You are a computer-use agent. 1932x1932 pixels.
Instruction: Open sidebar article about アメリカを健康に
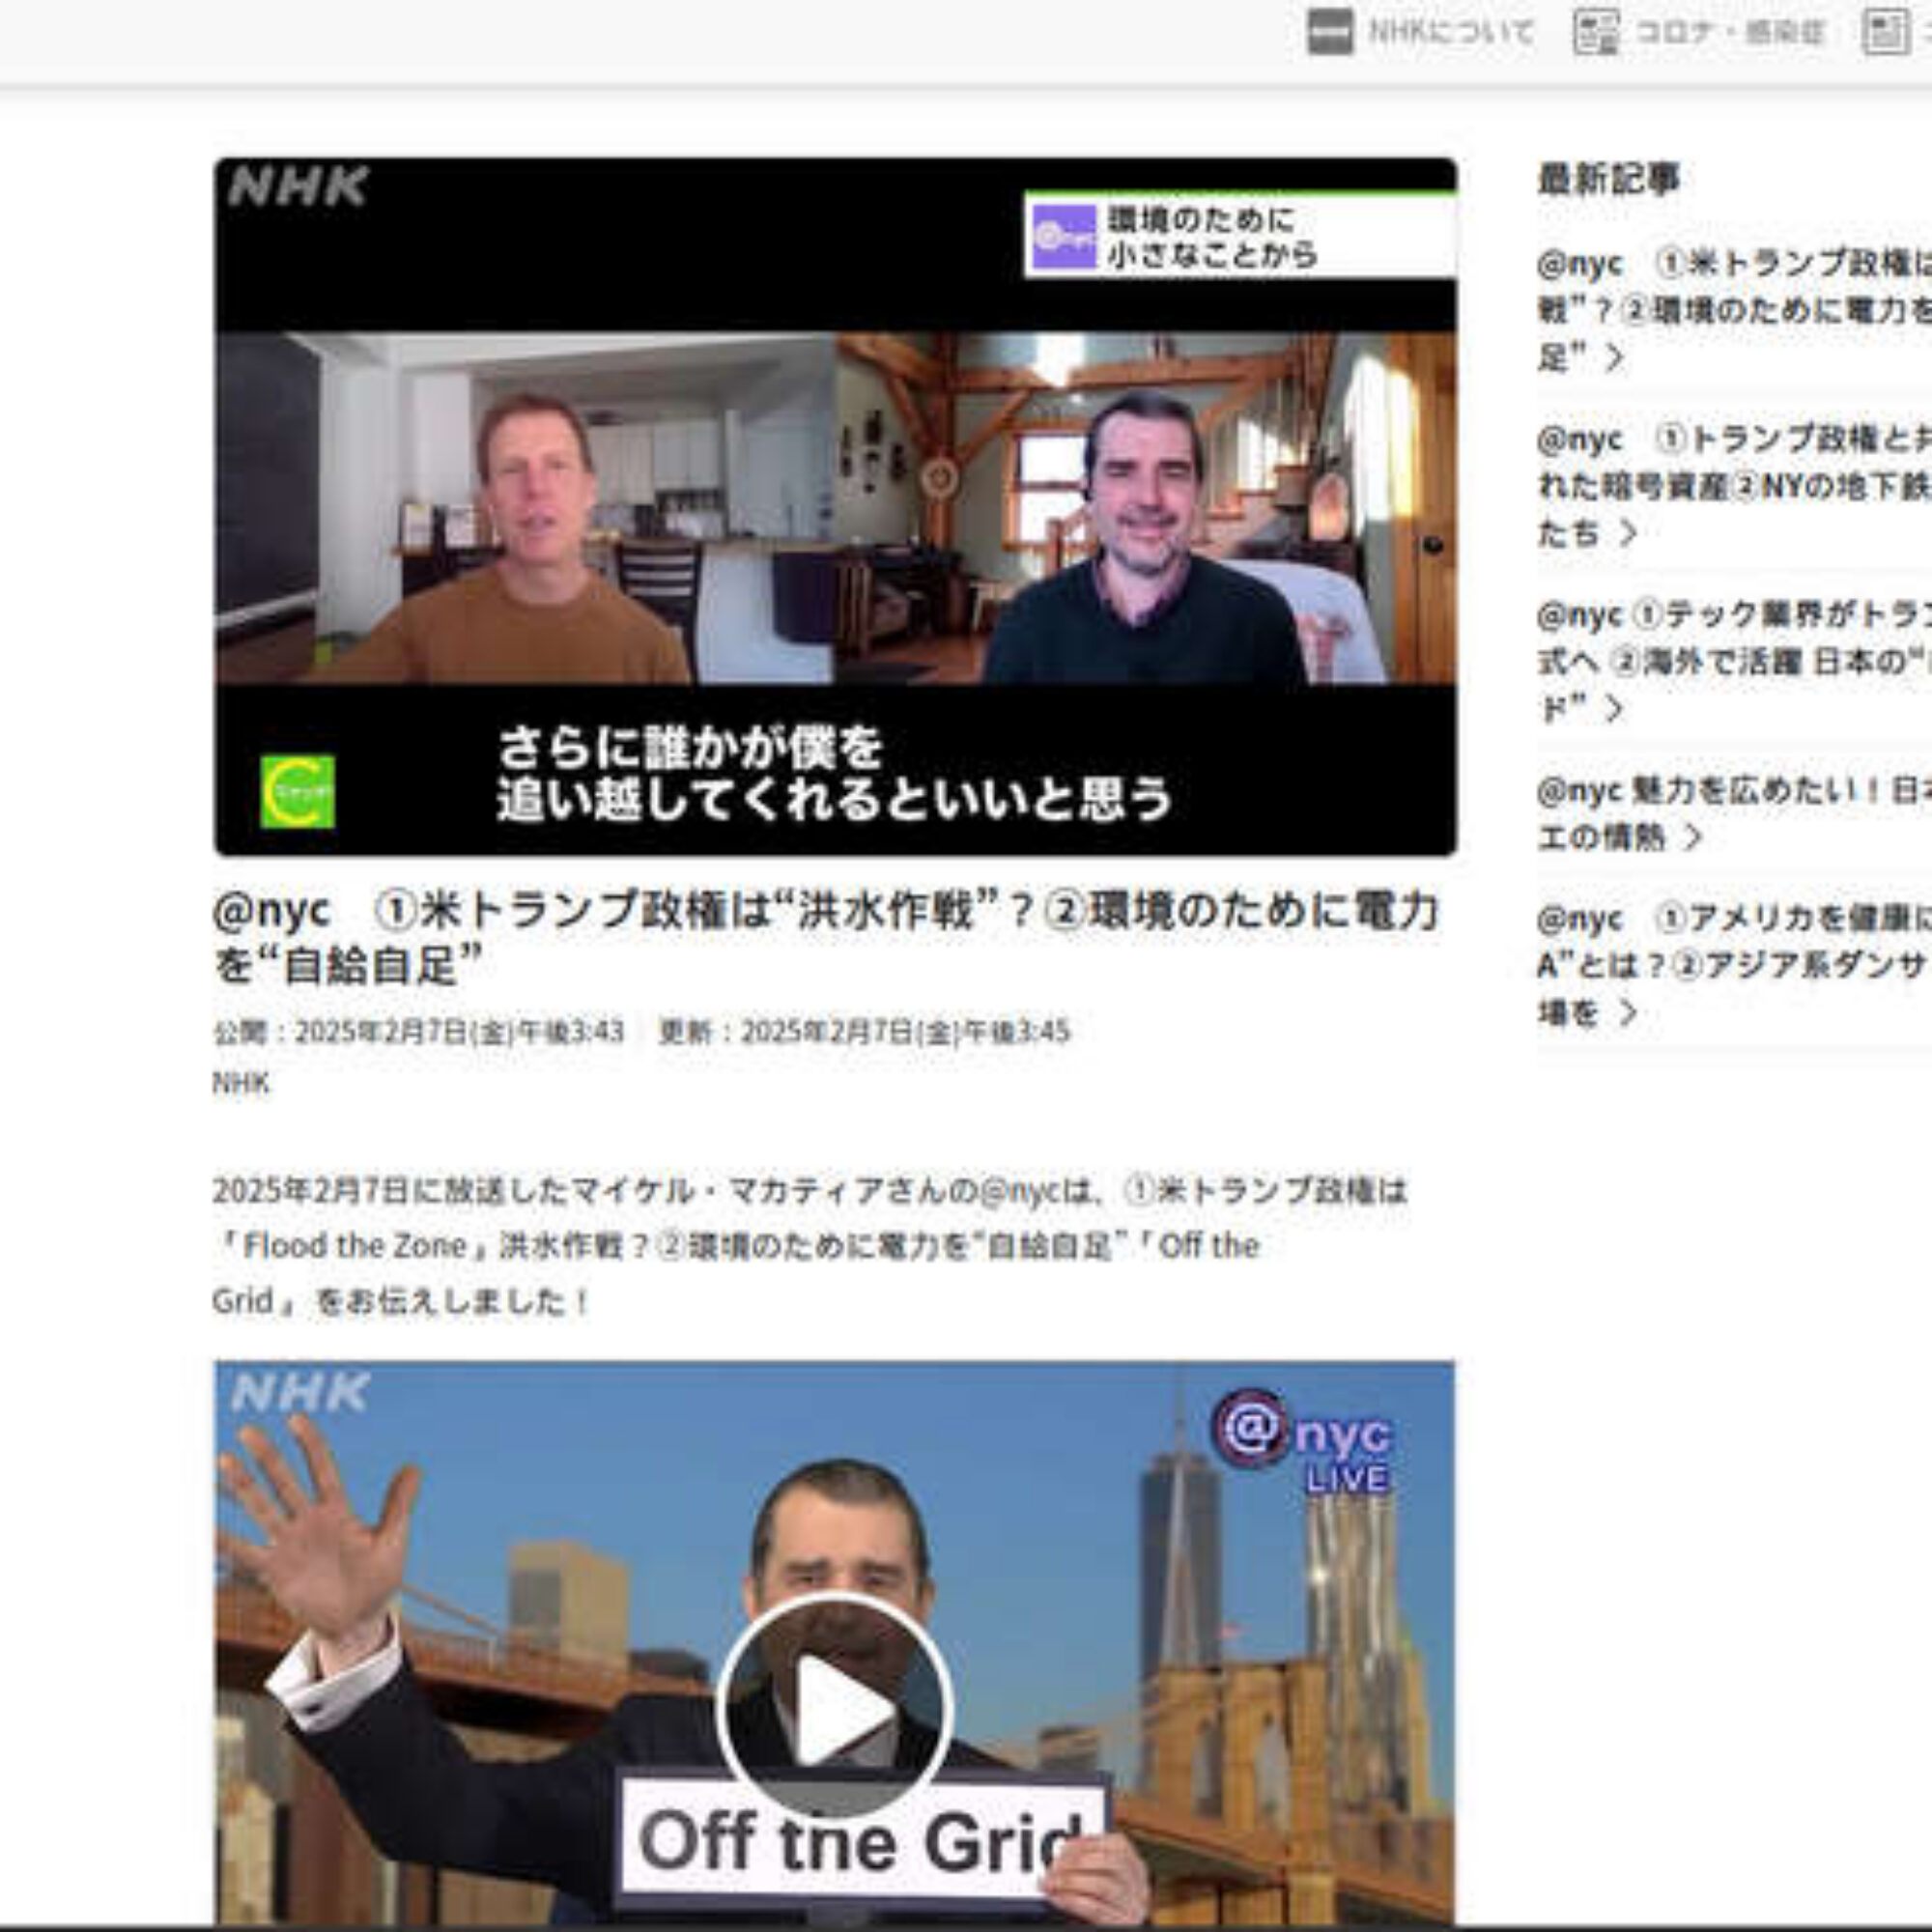(x=1734, y=966)
